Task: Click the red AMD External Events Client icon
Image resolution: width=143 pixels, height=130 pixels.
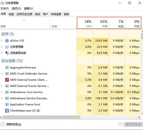Action: [7, 80]
